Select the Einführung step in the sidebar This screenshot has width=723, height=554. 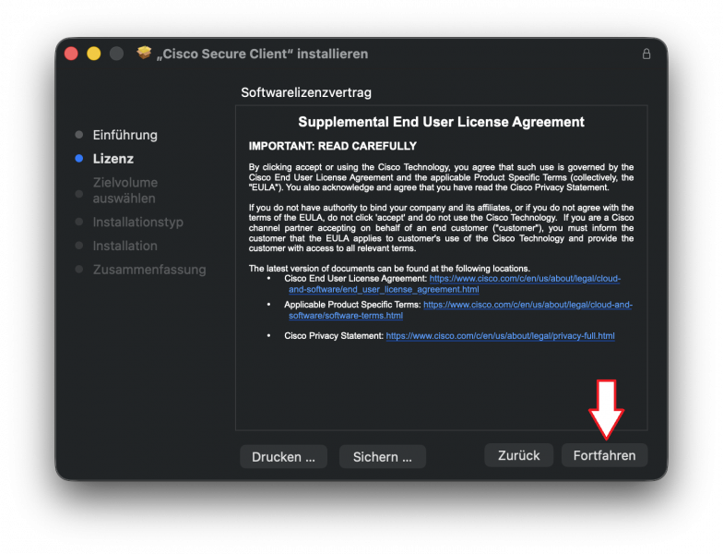coord(125,135)
